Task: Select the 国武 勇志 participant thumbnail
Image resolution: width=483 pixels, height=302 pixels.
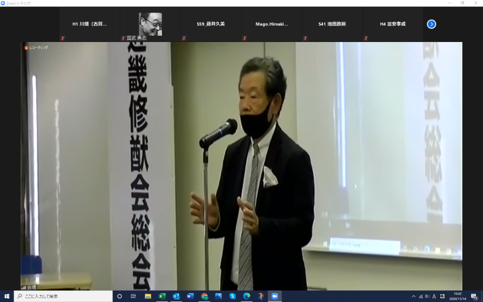Action: 150,24
